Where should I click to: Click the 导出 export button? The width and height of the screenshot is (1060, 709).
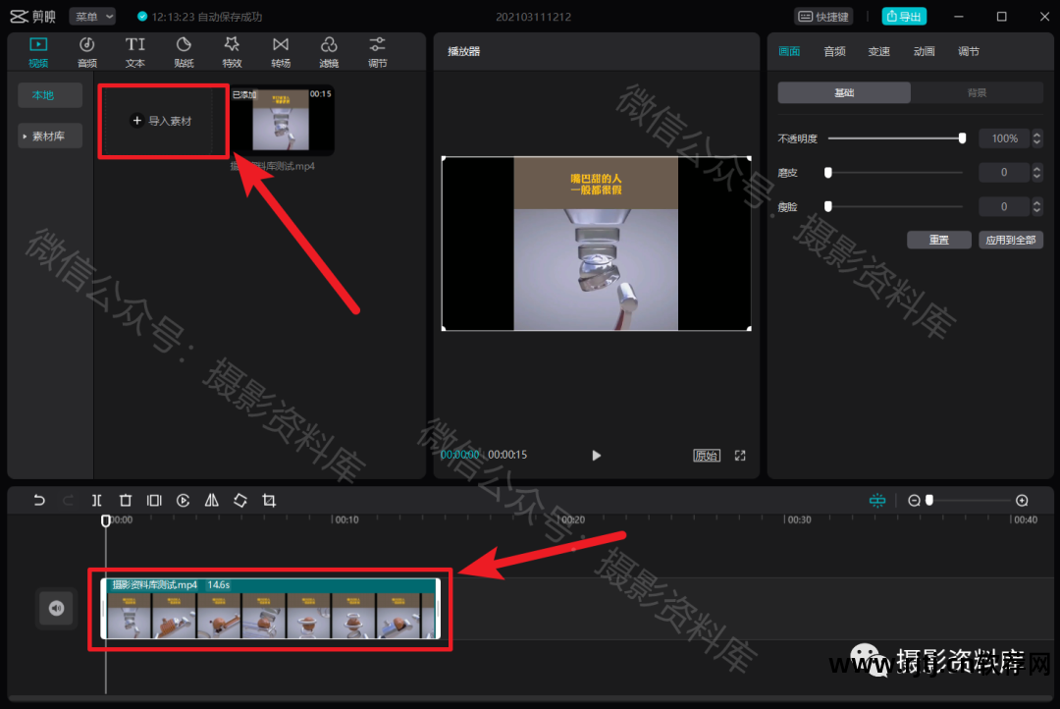[904, 17]
